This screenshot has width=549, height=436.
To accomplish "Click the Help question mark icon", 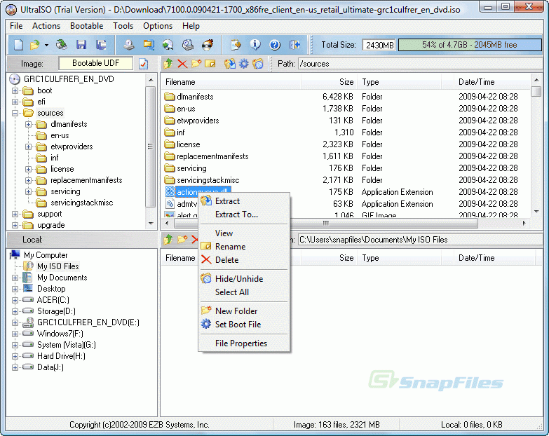I will click(x=275, y=45).
